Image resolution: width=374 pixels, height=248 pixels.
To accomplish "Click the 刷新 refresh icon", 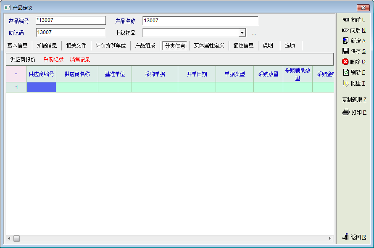I will pos(345,72).
